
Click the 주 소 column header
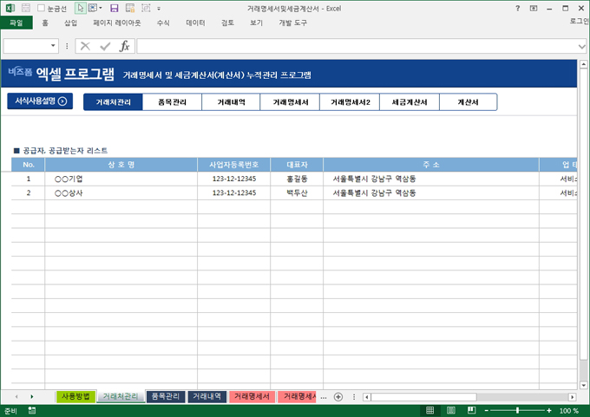tap(431, 165)
